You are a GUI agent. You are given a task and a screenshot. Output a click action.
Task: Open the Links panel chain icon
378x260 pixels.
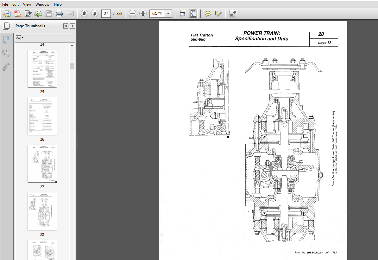6,53
